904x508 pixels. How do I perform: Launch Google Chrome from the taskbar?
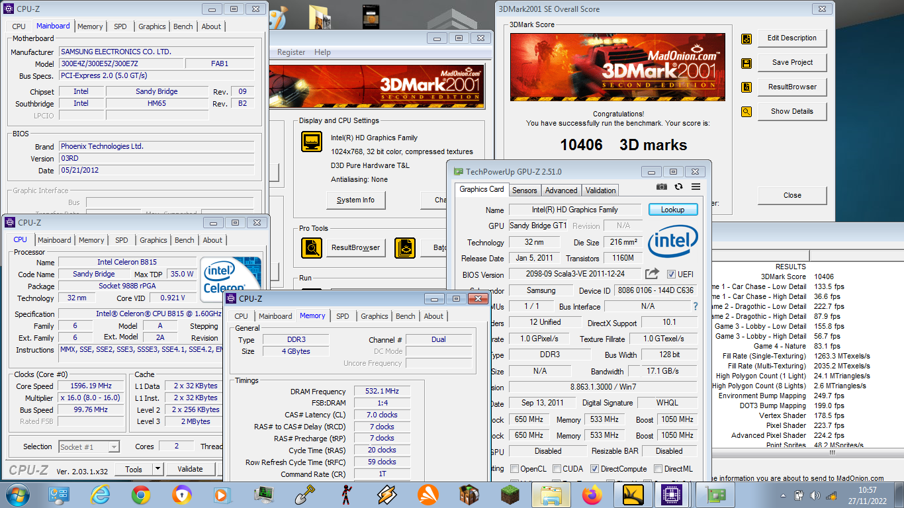pyautogui.click(x=140, y=495)
